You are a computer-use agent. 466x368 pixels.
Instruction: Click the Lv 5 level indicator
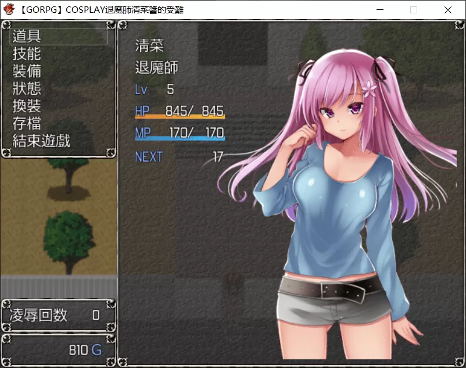coord(154,90)
